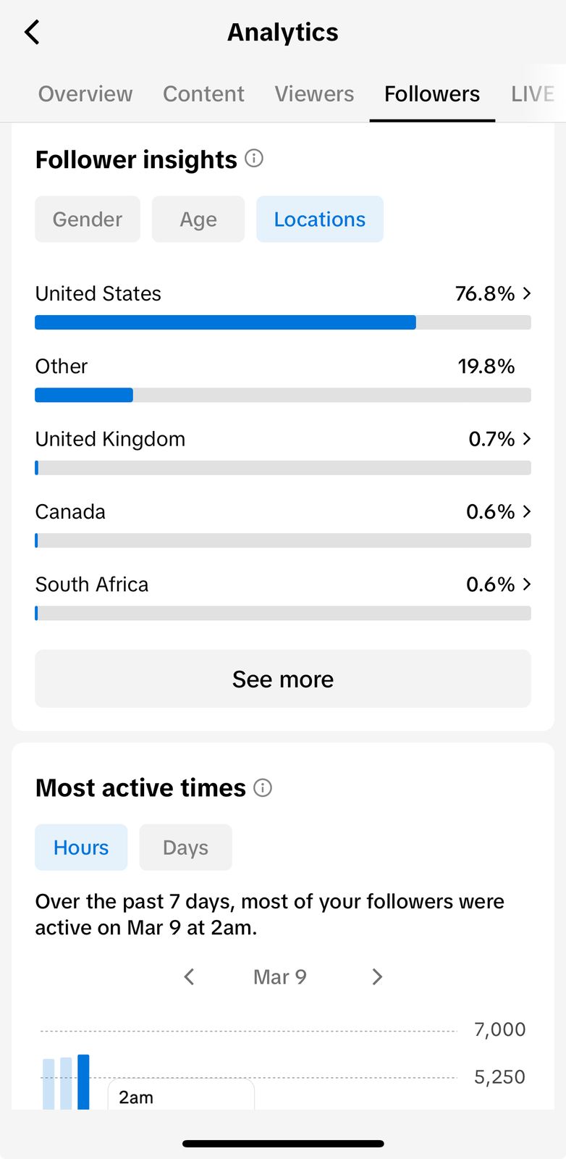
Task: Open Most active times info icon
Action: click(x=263, y=787)
